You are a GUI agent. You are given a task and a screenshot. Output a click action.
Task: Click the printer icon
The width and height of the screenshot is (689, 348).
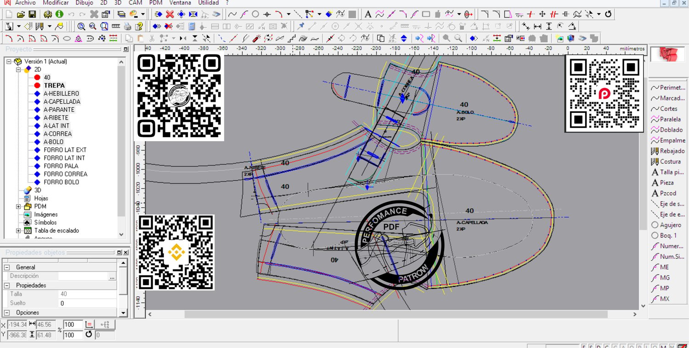[128, 26]
